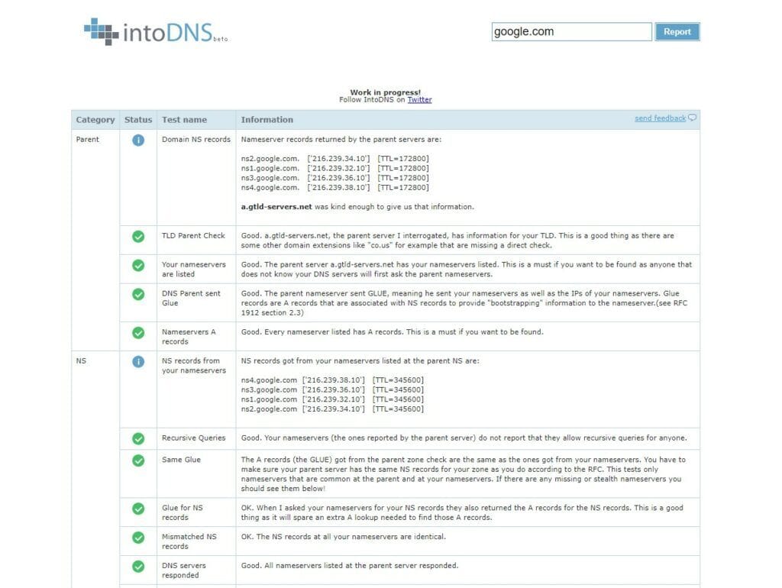Click the info icon for NS records from your nameservers

pos(138,360)
